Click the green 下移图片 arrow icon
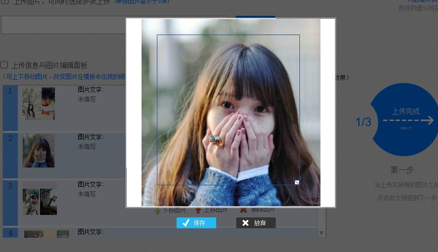 click(157, 210)
